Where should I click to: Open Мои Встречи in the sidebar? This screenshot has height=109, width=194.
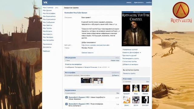[47, 31]
